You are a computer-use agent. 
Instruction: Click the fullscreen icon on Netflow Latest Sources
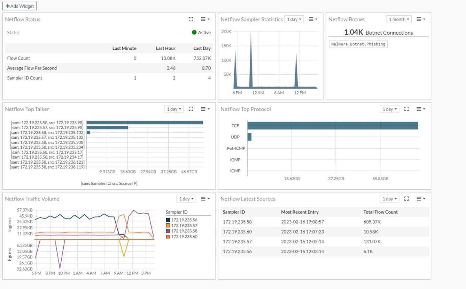pyautogui.click(x=406, y=198)
